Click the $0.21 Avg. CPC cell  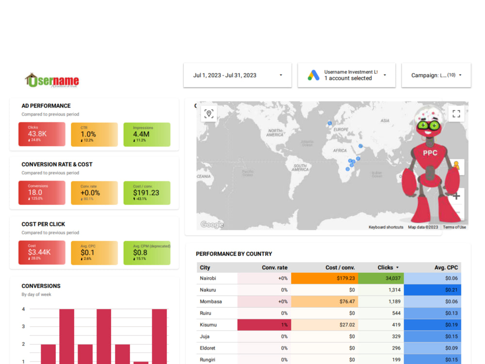433,290
